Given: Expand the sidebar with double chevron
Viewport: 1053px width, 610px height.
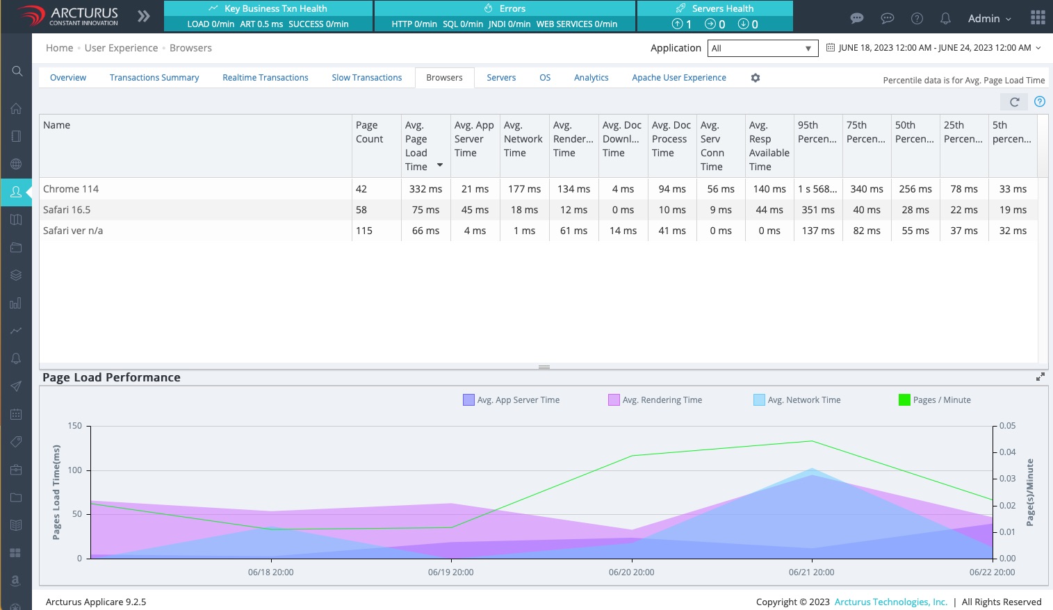Looking at the screenshot, I should 144,16.
